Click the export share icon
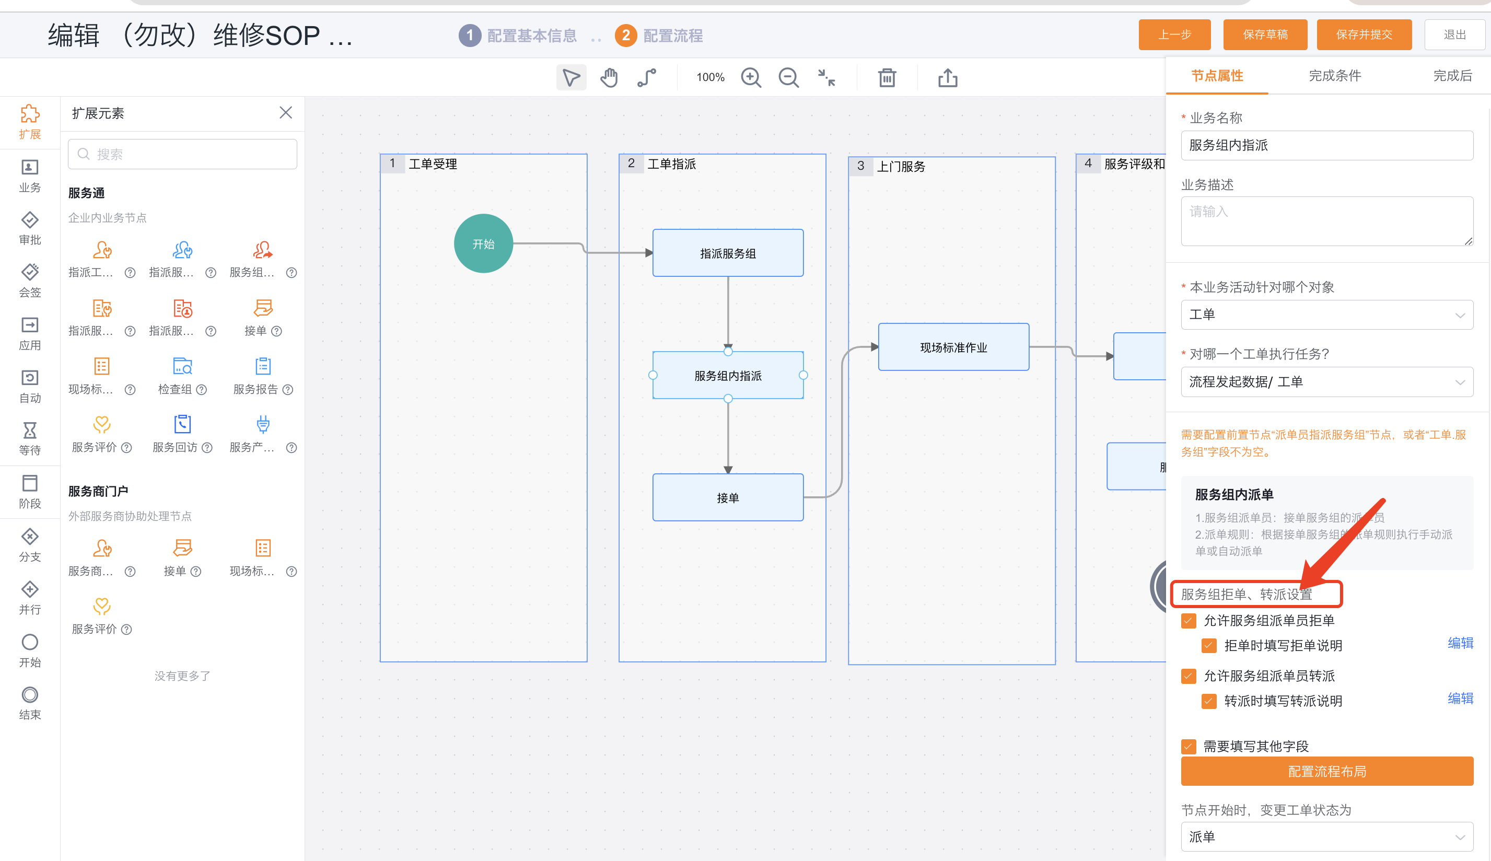 click(x=948, y=77)
